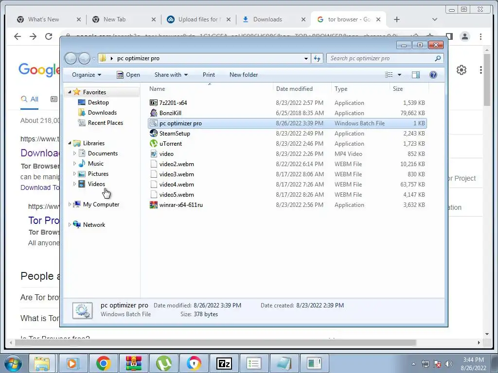Toggle the preview pane icon
Screen dimensions: 498x373
pyautogui.click(x=415, y=74)
